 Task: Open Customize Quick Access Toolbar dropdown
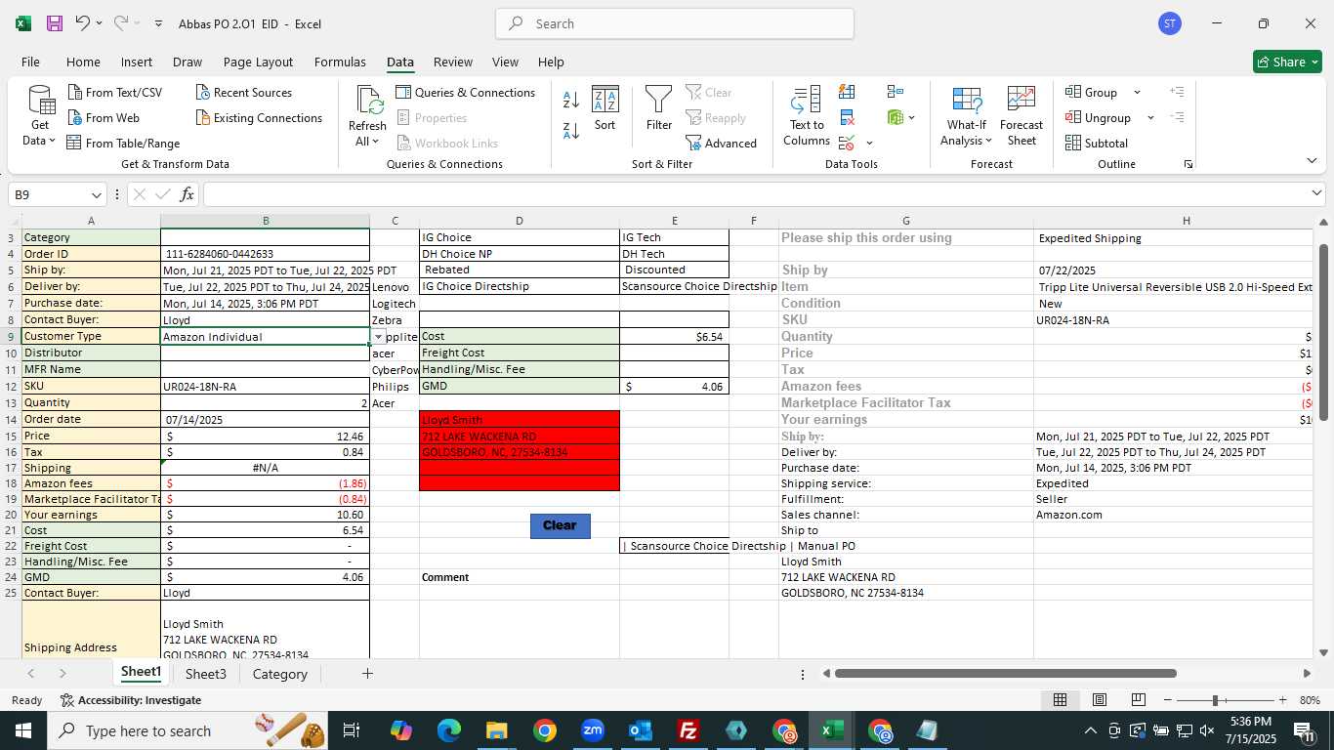tap(158, 23)
